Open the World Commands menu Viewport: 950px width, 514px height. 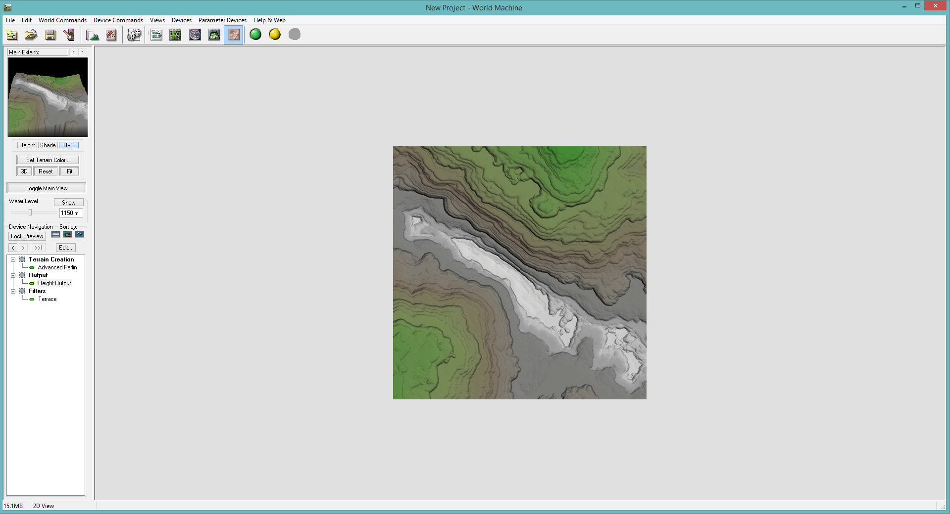coord(62,20)
